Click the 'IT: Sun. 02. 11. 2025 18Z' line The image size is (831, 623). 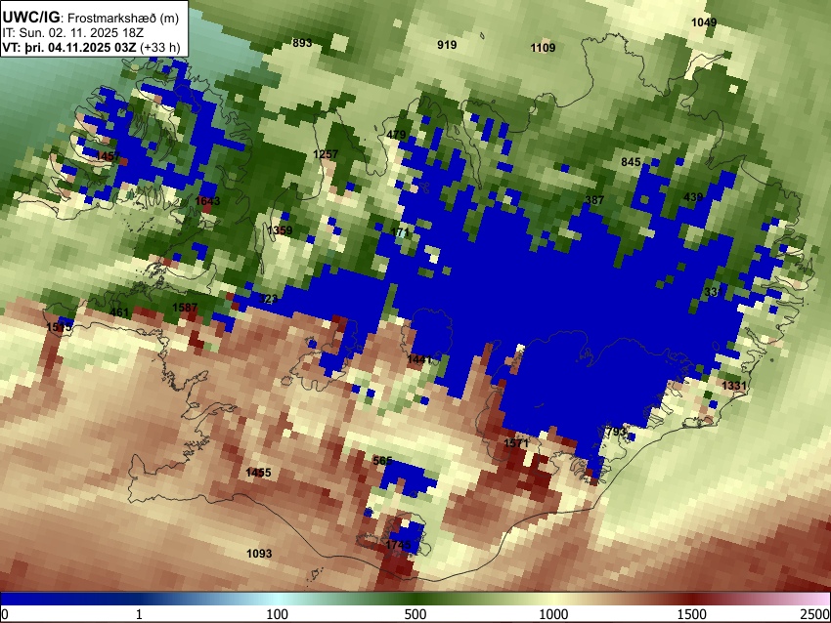tap(72, 33)
